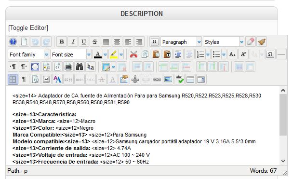292x179 pixels.
Task: Apply the yellow highlight color
Action: [x=114, y=55]
